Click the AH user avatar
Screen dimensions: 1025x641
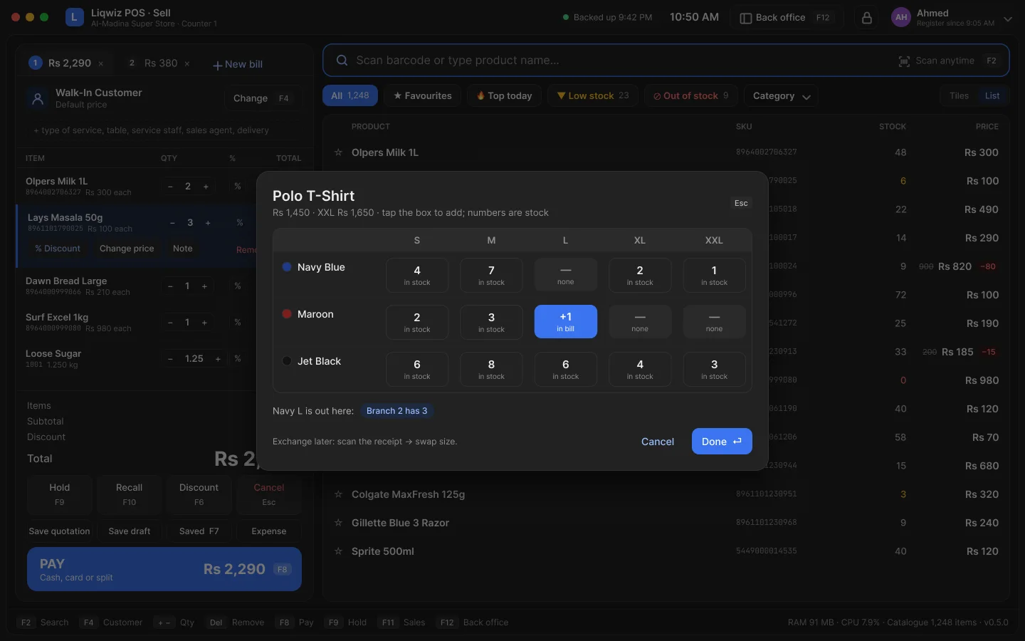pos(901,17)
